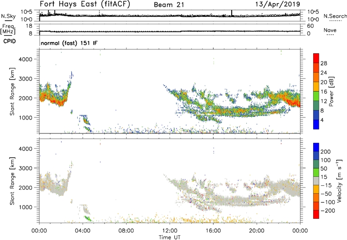Click the '4' label on Power color bar

coord(322,120)
